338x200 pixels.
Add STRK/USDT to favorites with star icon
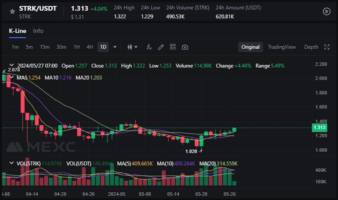click(x=12, y=12)
